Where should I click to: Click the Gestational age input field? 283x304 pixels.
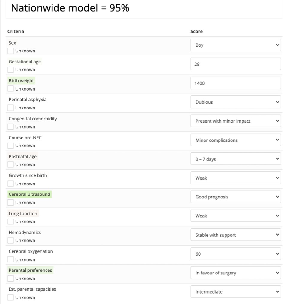236,64
